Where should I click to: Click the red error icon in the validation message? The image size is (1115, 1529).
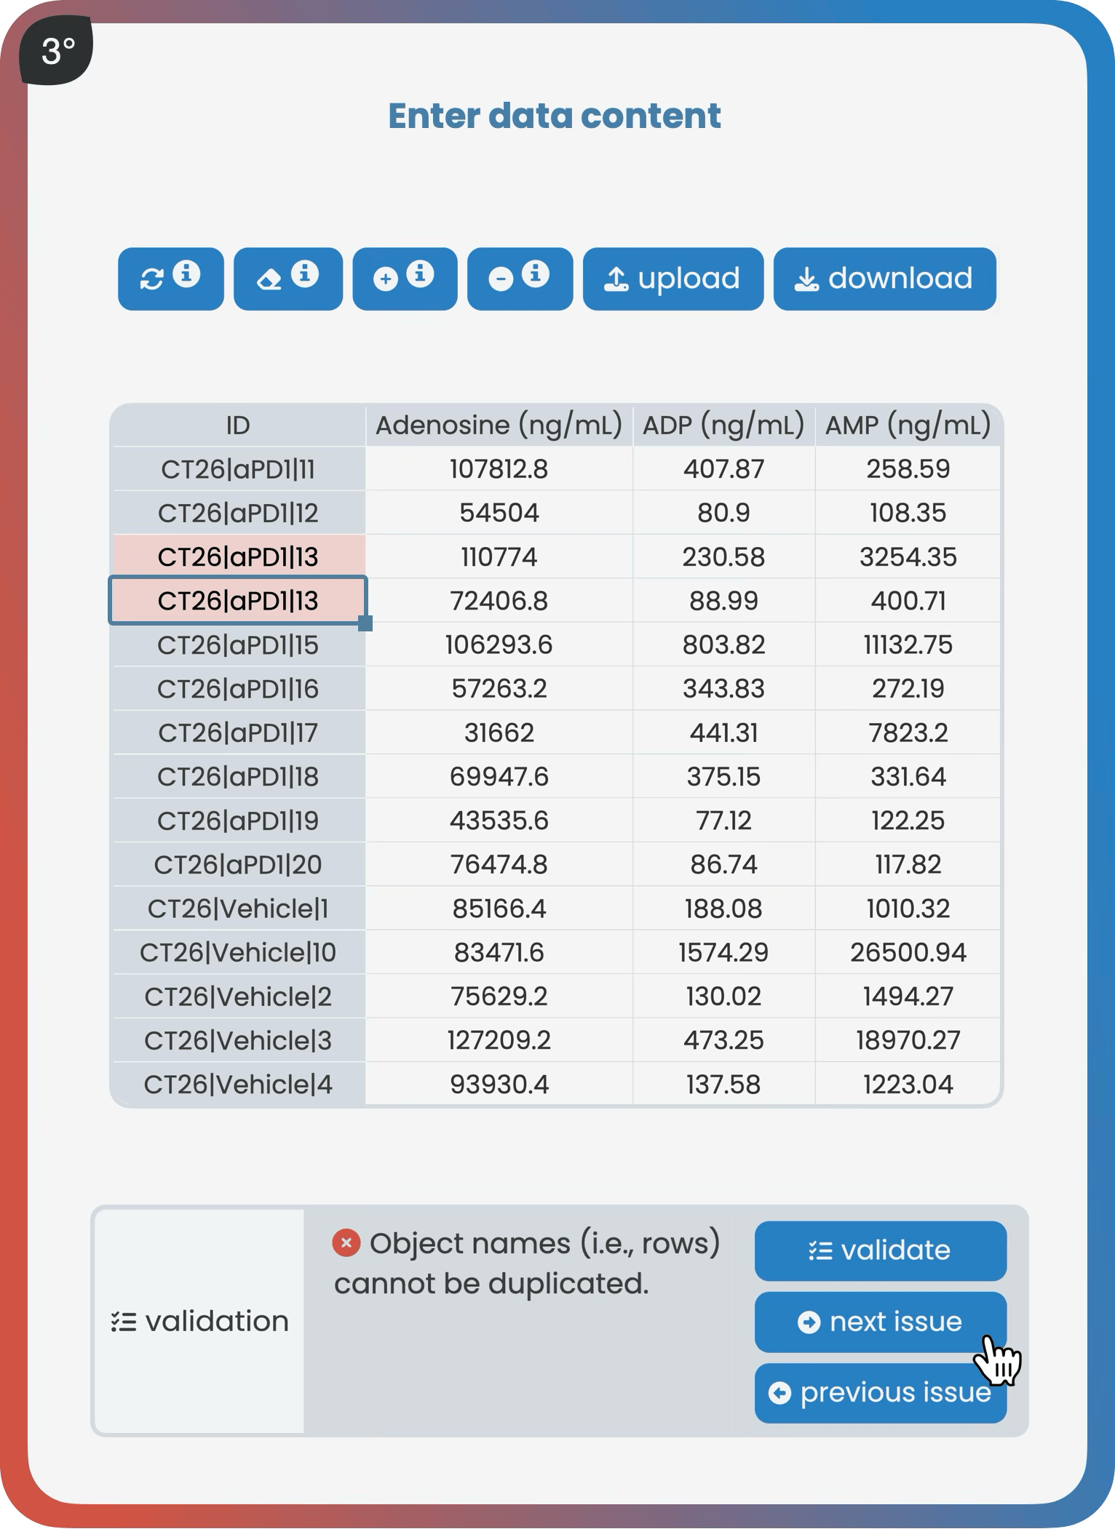(x=346, y=1242)
